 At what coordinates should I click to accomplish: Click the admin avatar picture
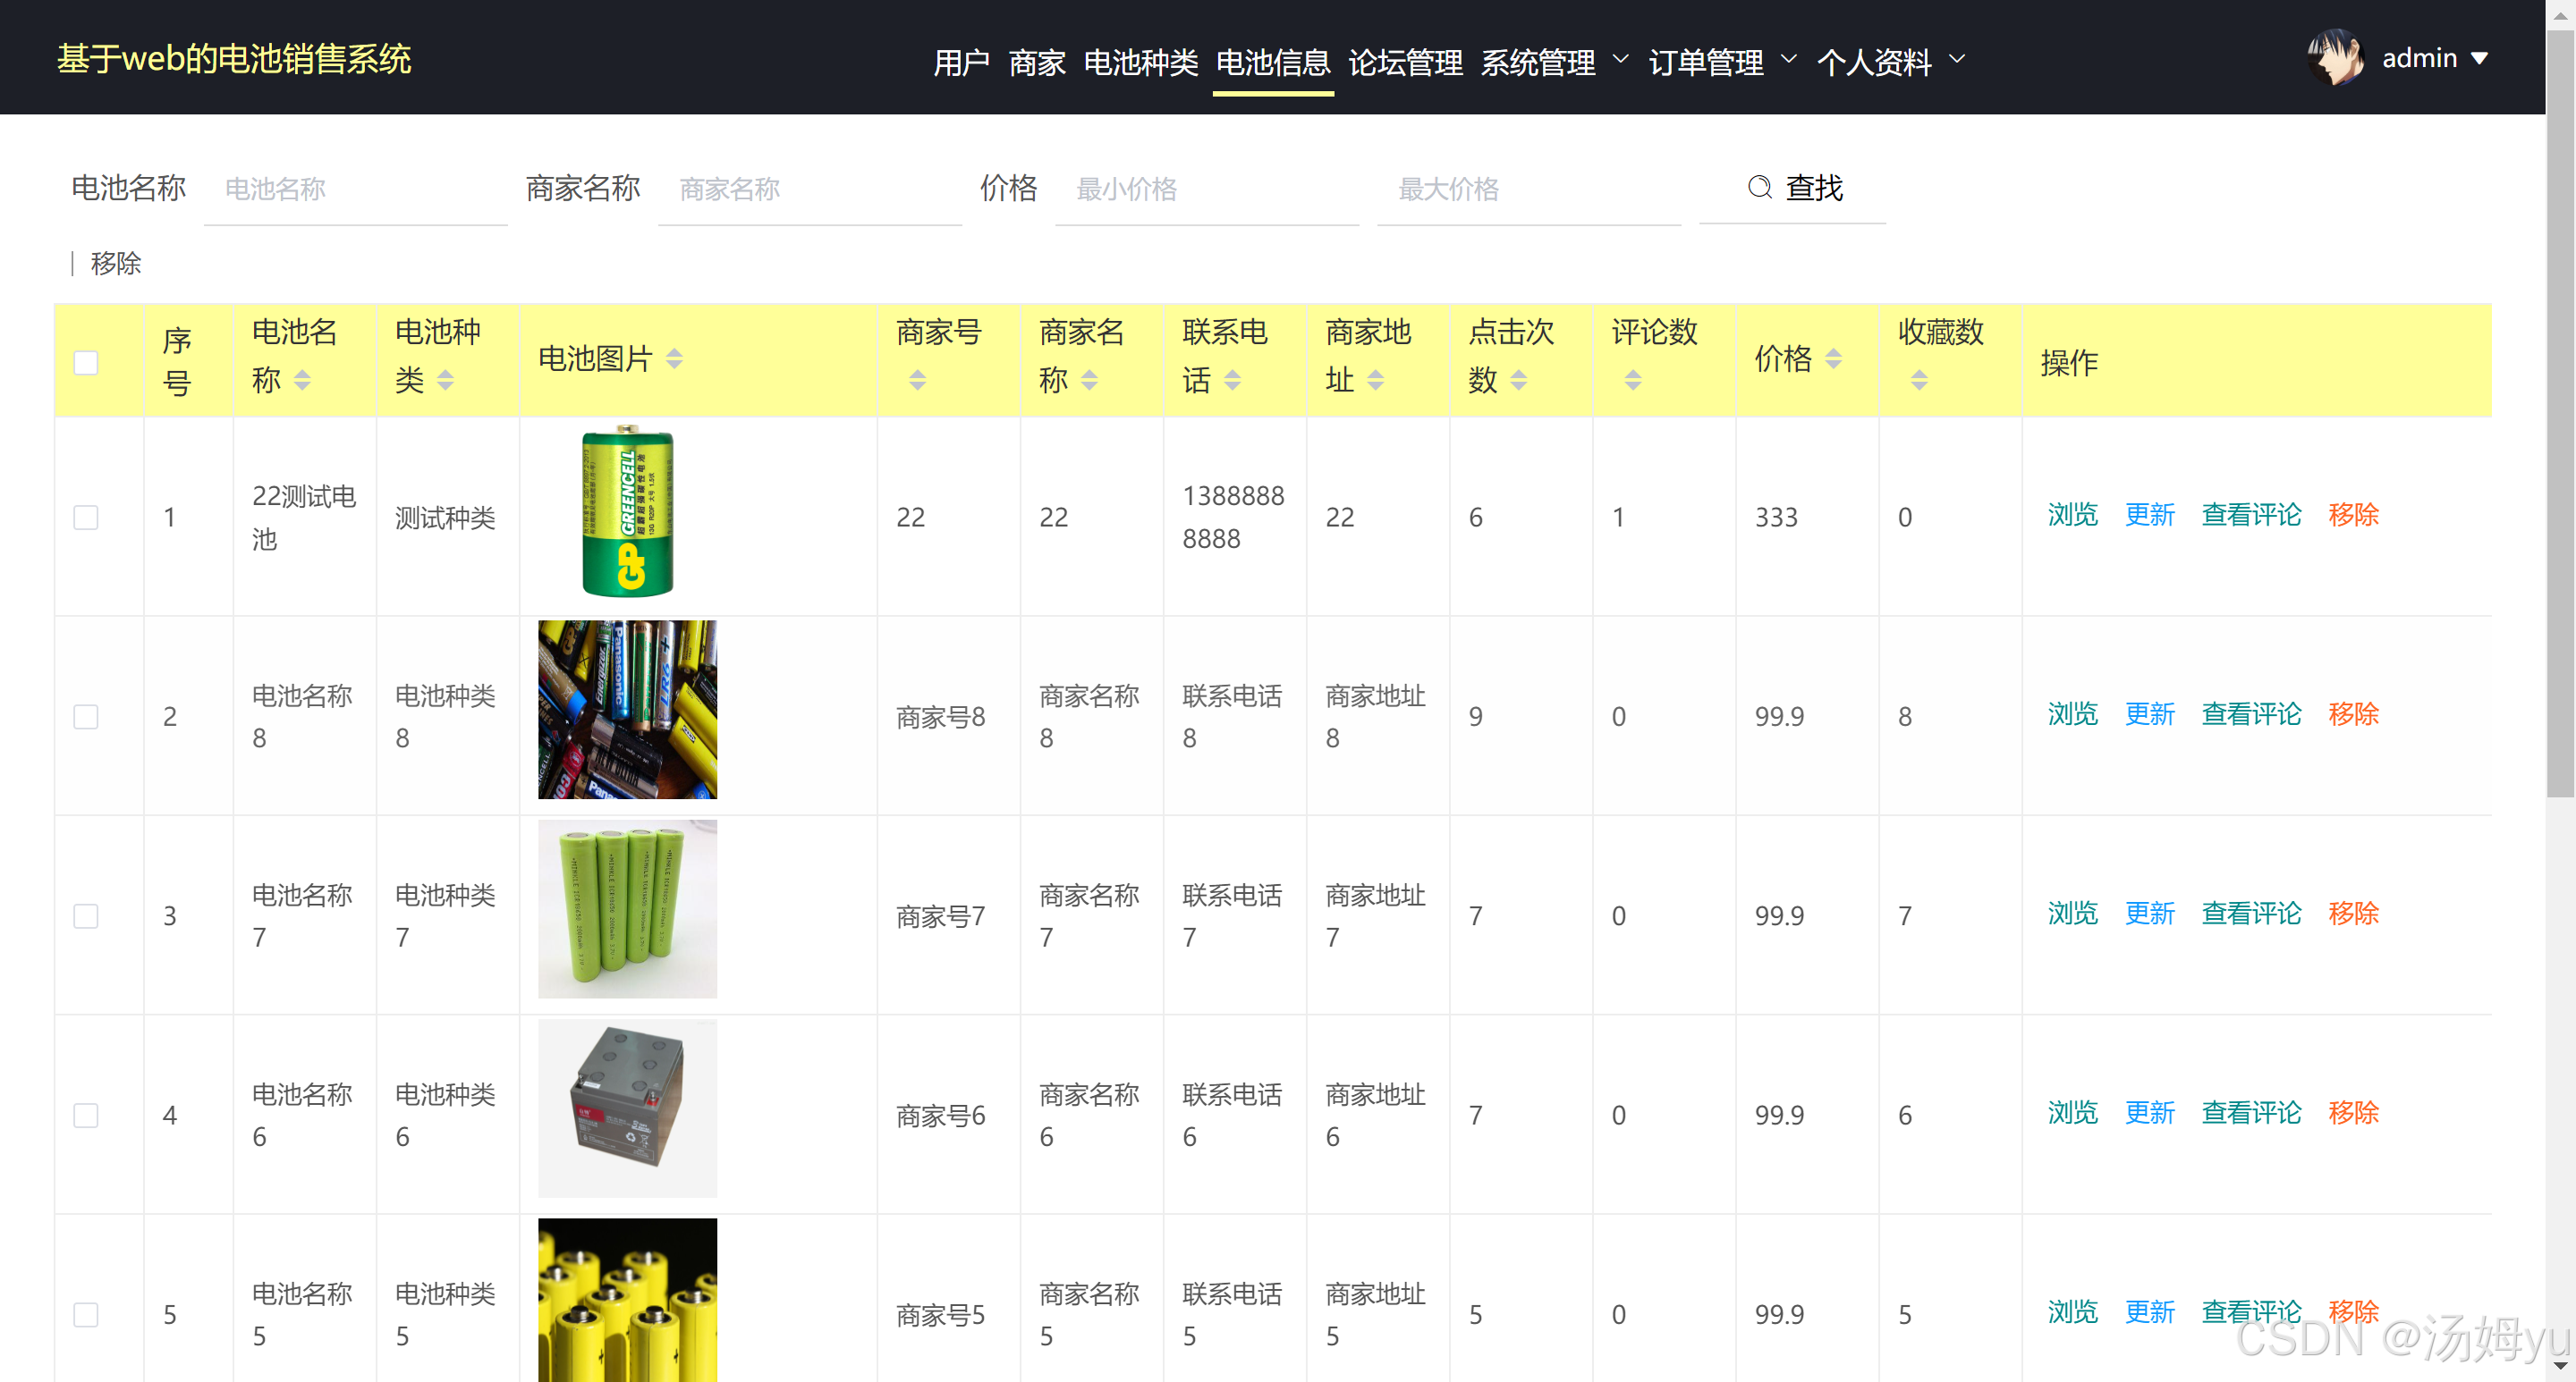[x=2335, y=58]
